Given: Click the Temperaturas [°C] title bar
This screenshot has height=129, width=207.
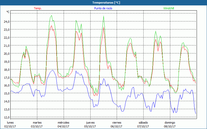Looking at the screenshot, I should pyautogui.click(x=103, y=3).
